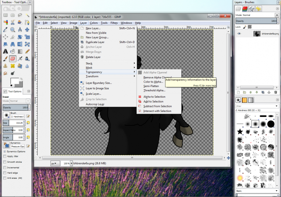Select the Free Select lasso tool
This screenshot has width=281, height=197.
[20, 15]
